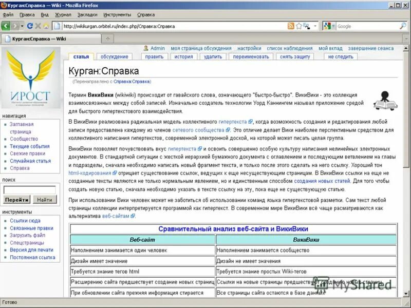The width and height of the screenshot is (411, 308).
Task: Switch to the статья tab
Action: tap(81, 56)
